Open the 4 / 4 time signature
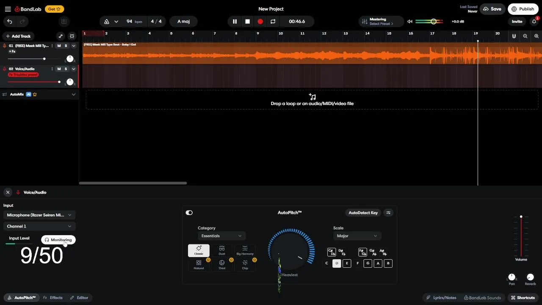Viewport: 542px width, 305px height. click(x=156, y=22)
